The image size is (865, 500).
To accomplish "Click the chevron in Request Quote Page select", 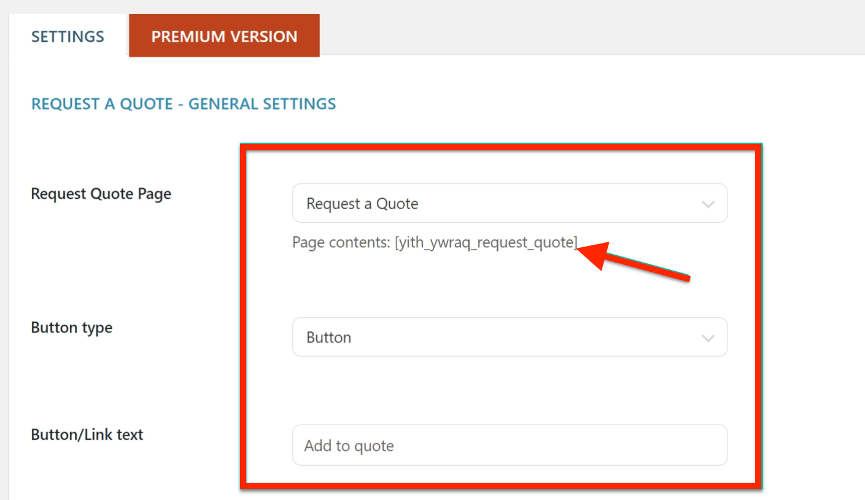I will (x=708, y=204).
